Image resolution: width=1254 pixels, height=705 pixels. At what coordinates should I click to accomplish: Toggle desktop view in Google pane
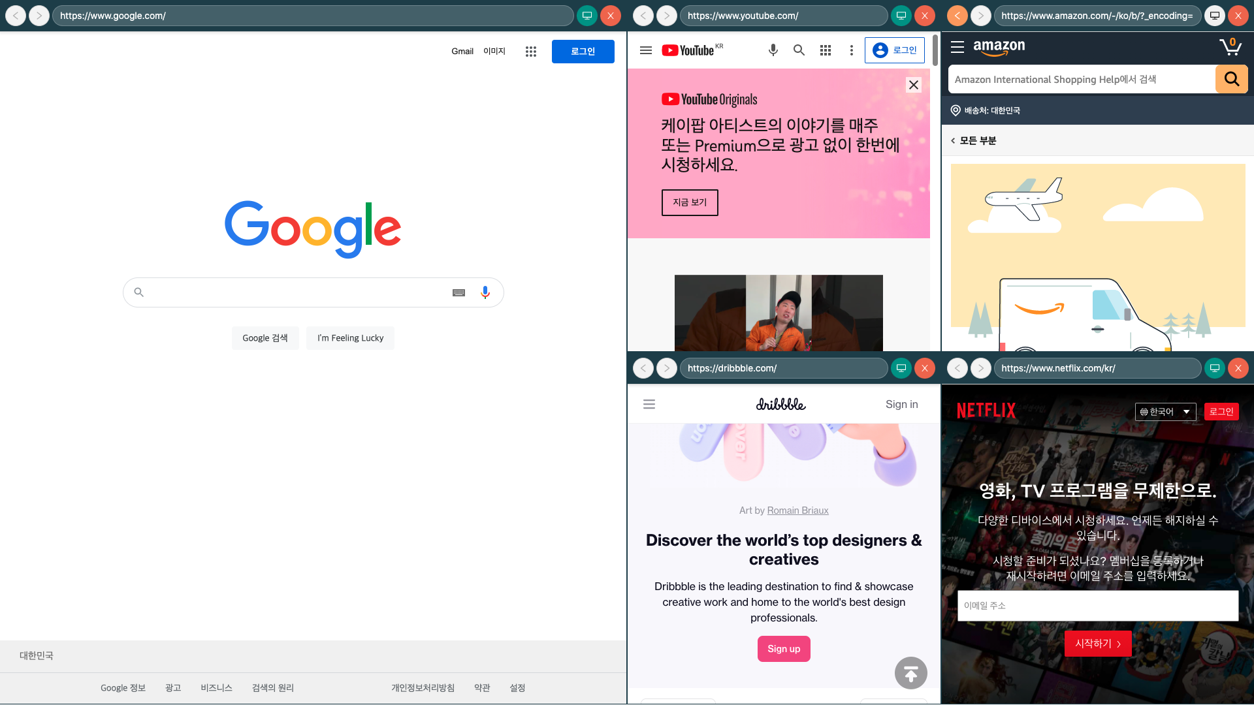tap(587, 16)
